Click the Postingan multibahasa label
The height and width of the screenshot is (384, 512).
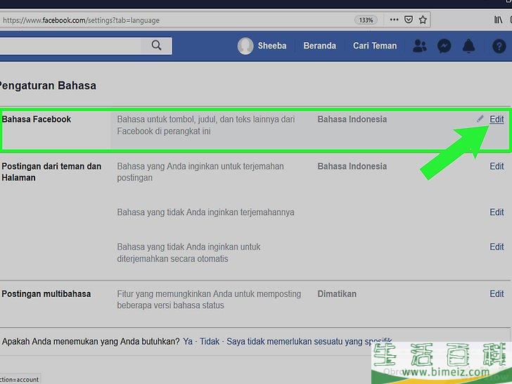[46, 294]
